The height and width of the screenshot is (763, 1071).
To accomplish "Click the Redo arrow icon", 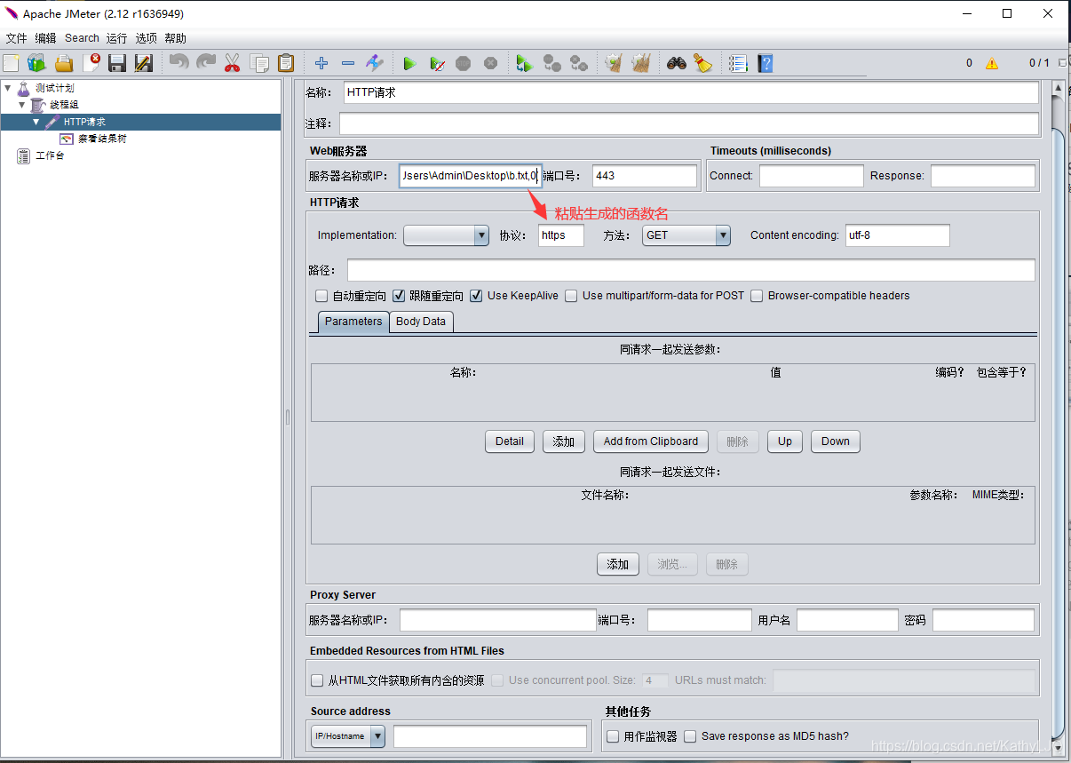I will pyautogui.click(x=206, y=63).
